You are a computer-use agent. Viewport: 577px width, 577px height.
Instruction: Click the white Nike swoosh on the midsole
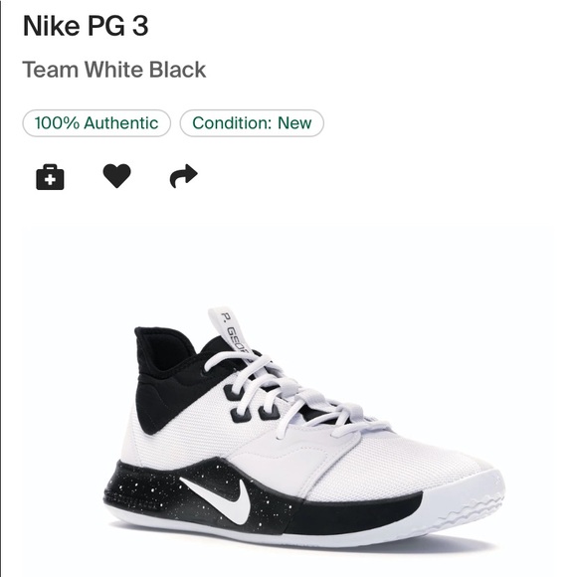tap(217, 500)
